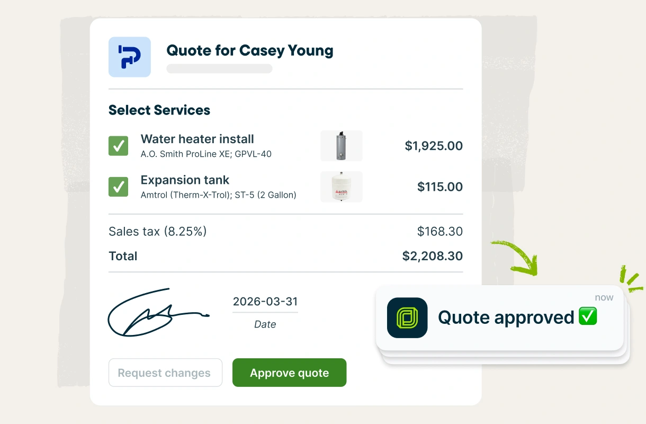
Task: Uncheck the Water heater install checkbox
Action: pyautogui.click(x=118, y=146)
